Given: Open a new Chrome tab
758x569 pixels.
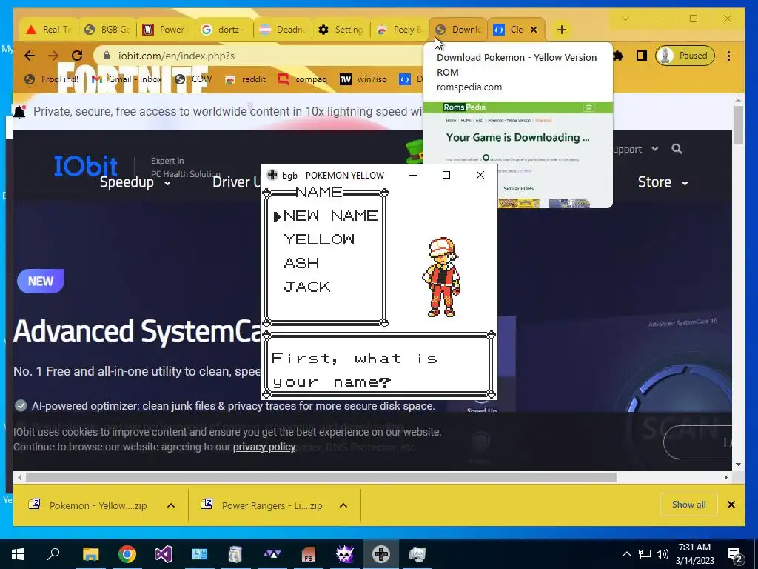Looking at the screenshot, I should 561,30.
